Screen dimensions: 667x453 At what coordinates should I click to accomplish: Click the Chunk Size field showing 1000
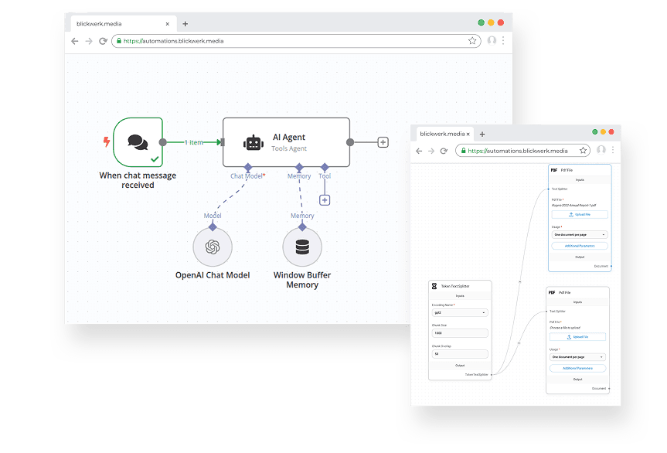coord(460,333)
